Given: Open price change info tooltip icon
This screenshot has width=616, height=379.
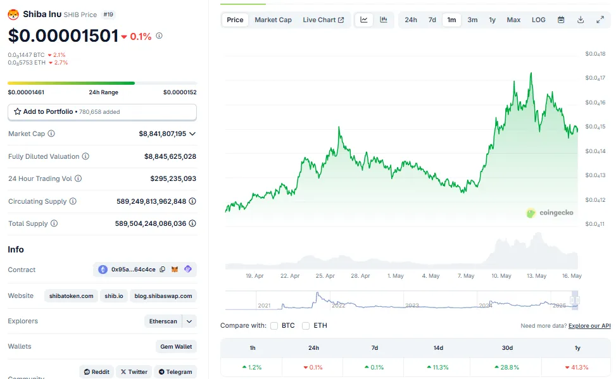Looking at the screenshot, I should pyautogui.click(x=159, y=35).
